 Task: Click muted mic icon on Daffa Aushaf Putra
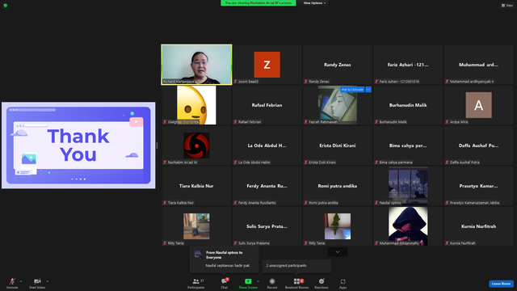click(x=447, y=162)
